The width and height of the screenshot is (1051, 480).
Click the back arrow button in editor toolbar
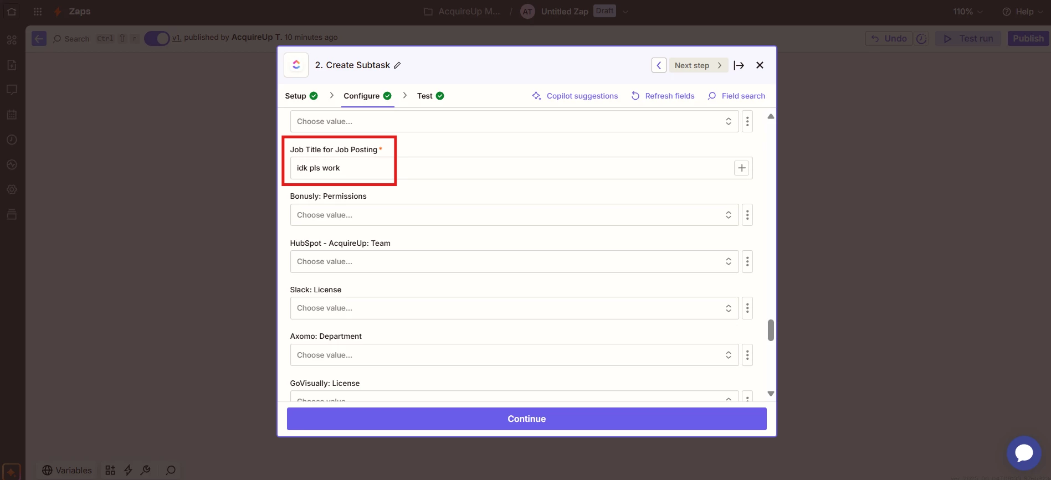pos(39,38)
